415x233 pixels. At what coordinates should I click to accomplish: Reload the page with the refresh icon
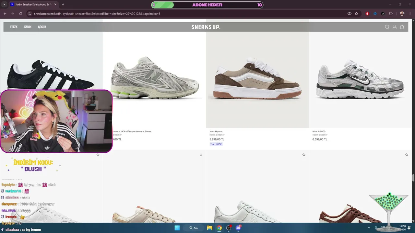tap(20, 14)
